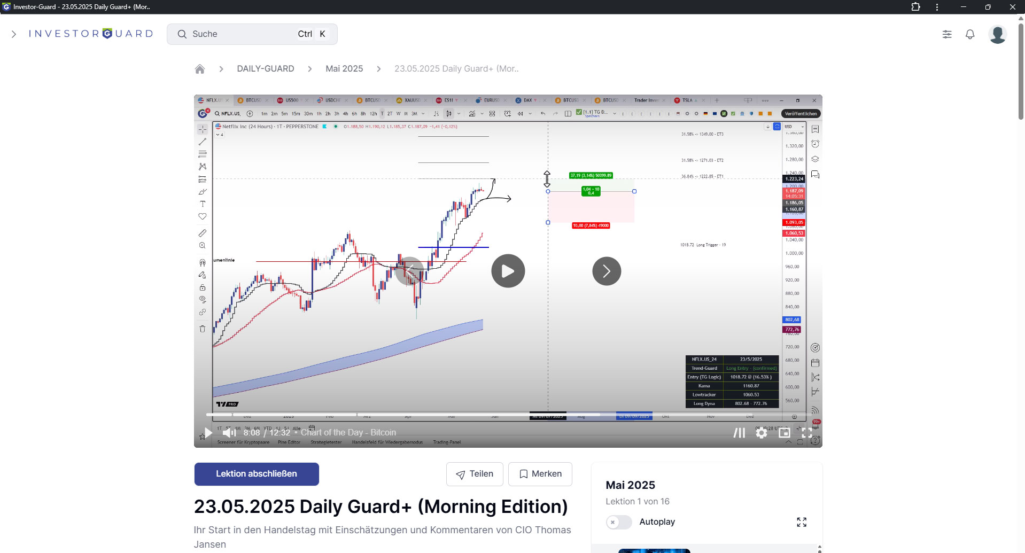
Task: Click the Lektion abschließen button
Action: click(257, 474)
